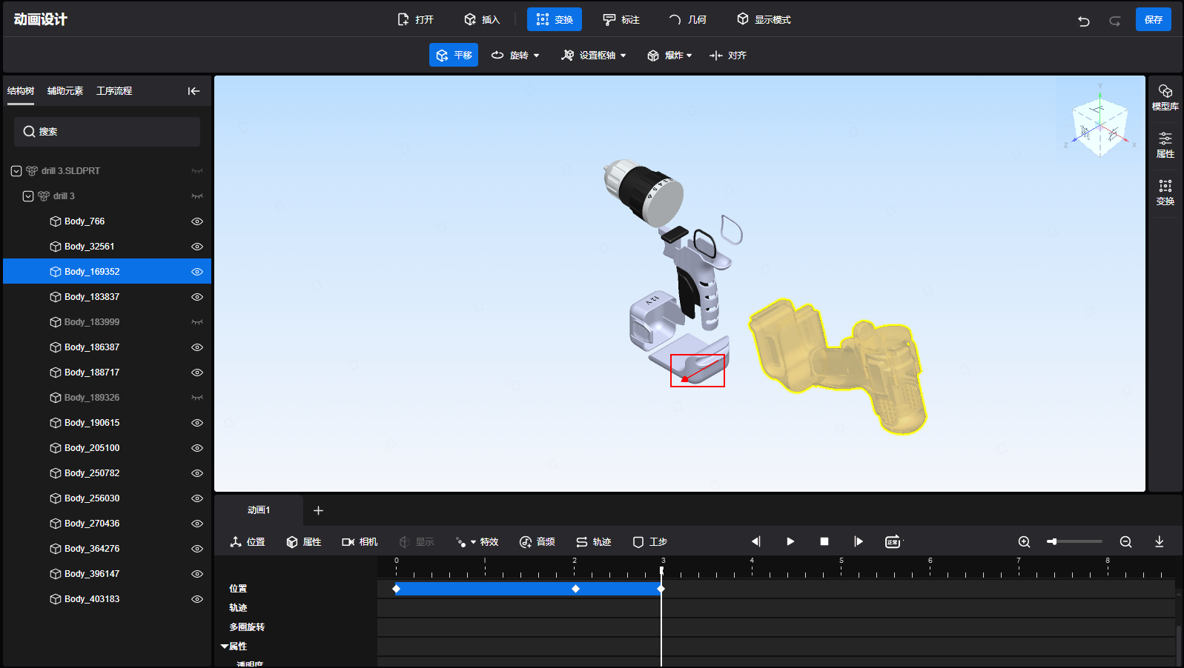Hide the selected Body_169352 part
The height and width of the screenshot is (668, 1184).
coord(197,272)
